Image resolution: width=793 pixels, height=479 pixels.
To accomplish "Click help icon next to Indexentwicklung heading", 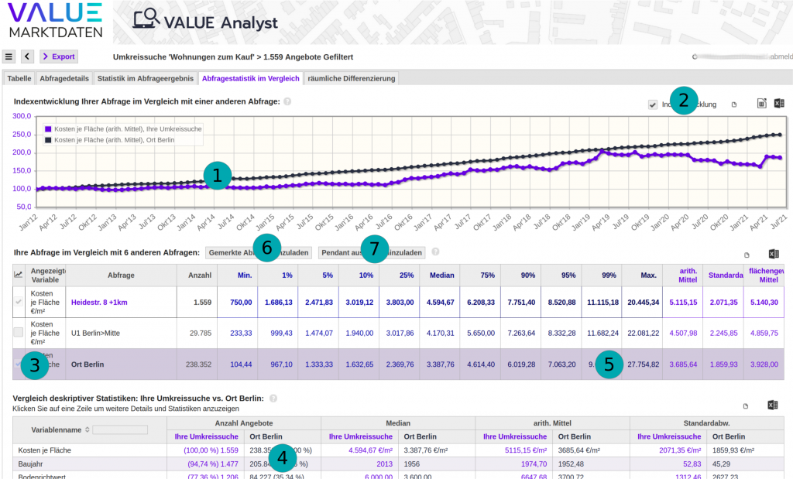I will (287, 101).
